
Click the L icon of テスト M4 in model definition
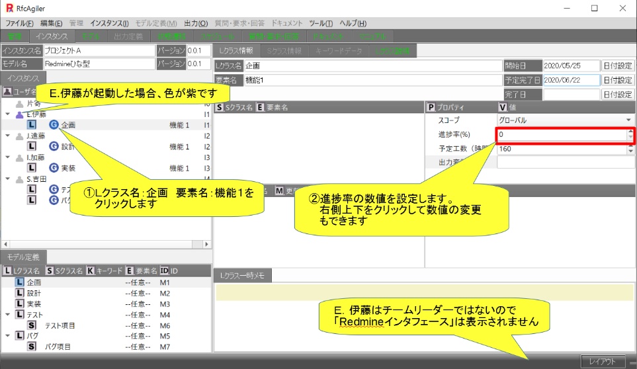[x=19, y=314]
